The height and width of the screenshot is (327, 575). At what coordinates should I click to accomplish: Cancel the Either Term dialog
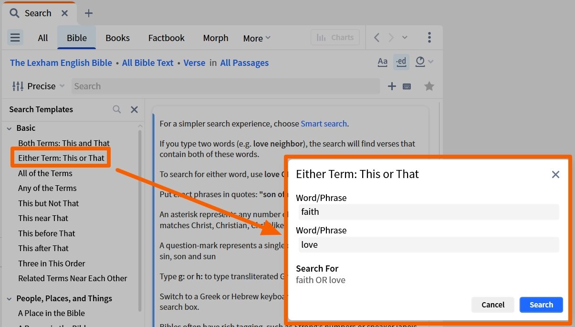coord(493,305)
